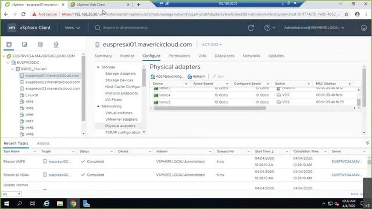Image resolution: width=372 pixels, height=209 pixels.
Task: Open the Menu dropdown
Action: [72, 28]
